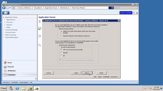Screen dimensions: 163x91
Task: Click Application Server in the breadcrumb path
Action: click(x=51, y=8)
